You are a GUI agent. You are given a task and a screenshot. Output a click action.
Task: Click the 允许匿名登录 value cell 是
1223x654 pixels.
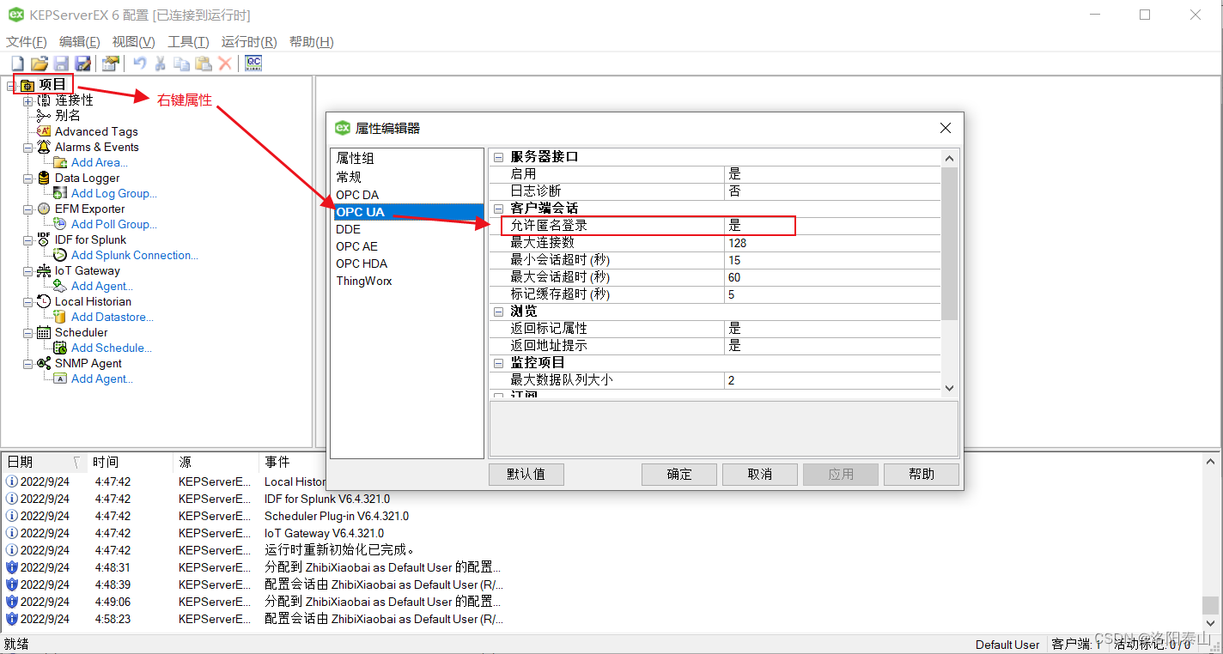833,226
